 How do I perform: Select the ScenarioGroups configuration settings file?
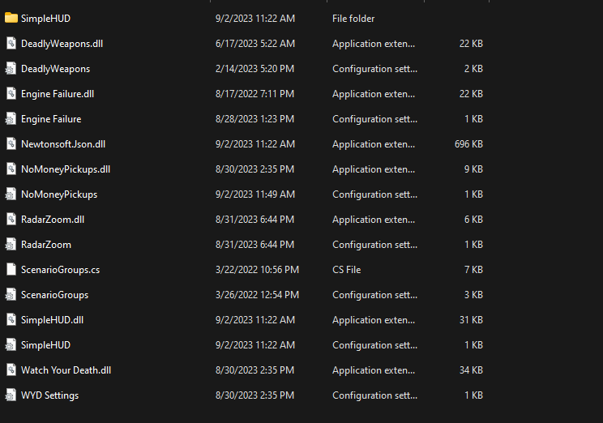[x=54, y=295]
